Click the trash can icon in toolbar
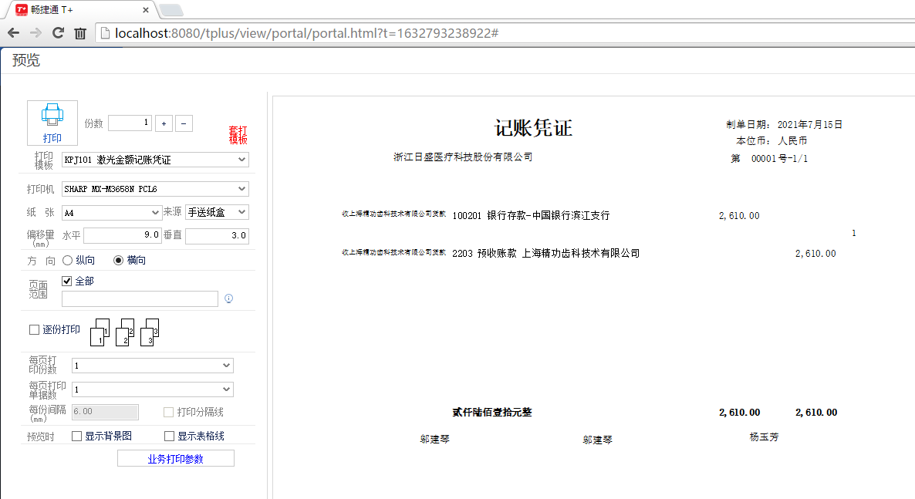 click(x=80, y=33)
